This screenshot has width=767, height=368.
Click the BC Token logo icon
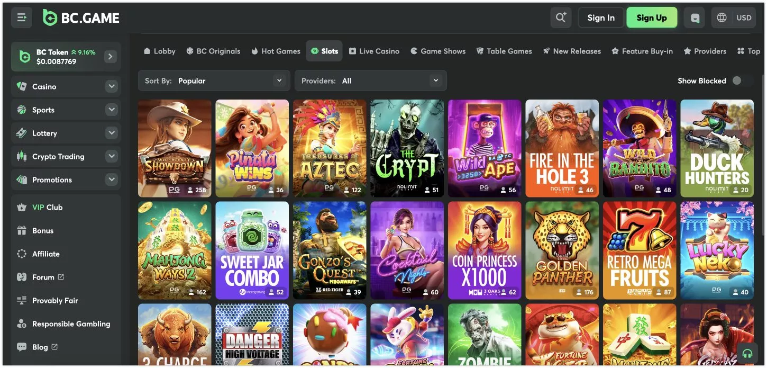[x=24, y=57]
